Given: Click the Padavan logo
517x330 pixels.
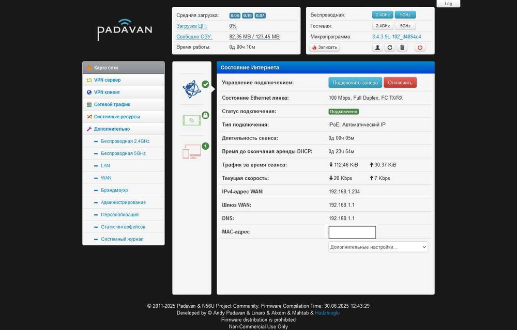Looking at the screenshot, I should click(125, 29).
